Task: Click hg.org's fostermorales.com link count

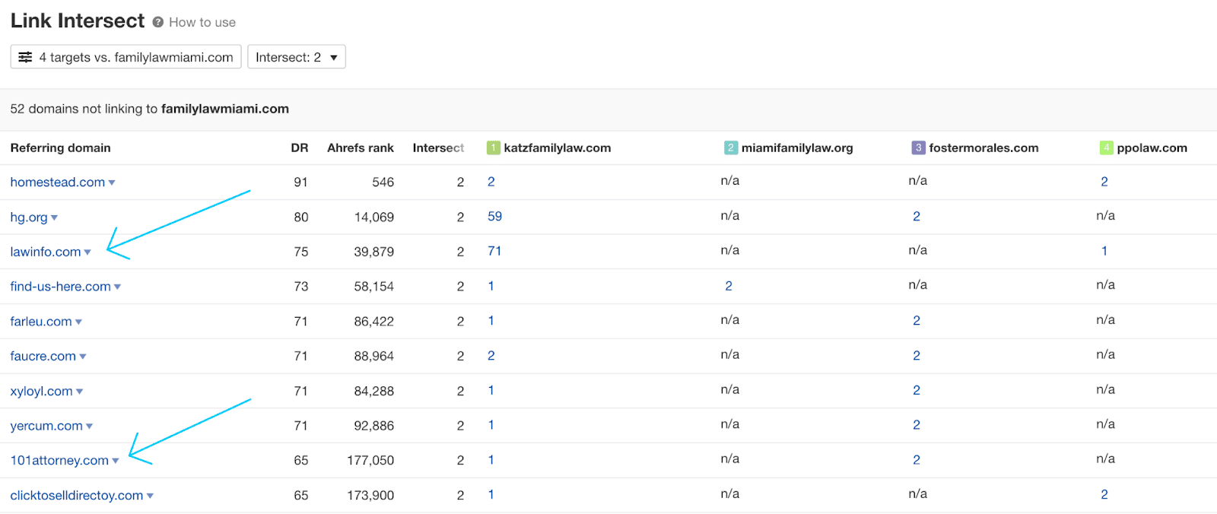Action: click(x=917, y=217)
